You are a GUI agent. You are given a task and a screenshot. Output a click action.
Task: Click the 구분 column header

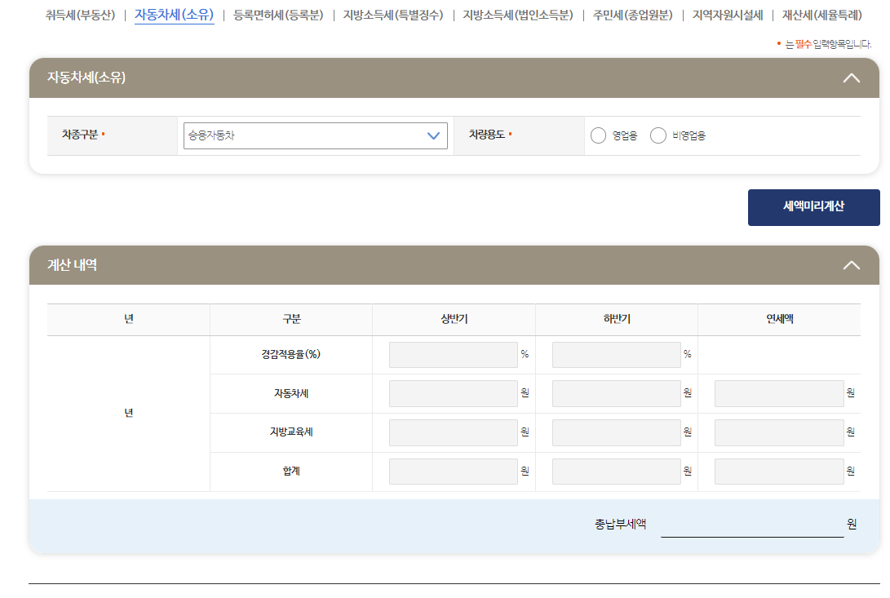pyautogui.click(x=291, y=319)
